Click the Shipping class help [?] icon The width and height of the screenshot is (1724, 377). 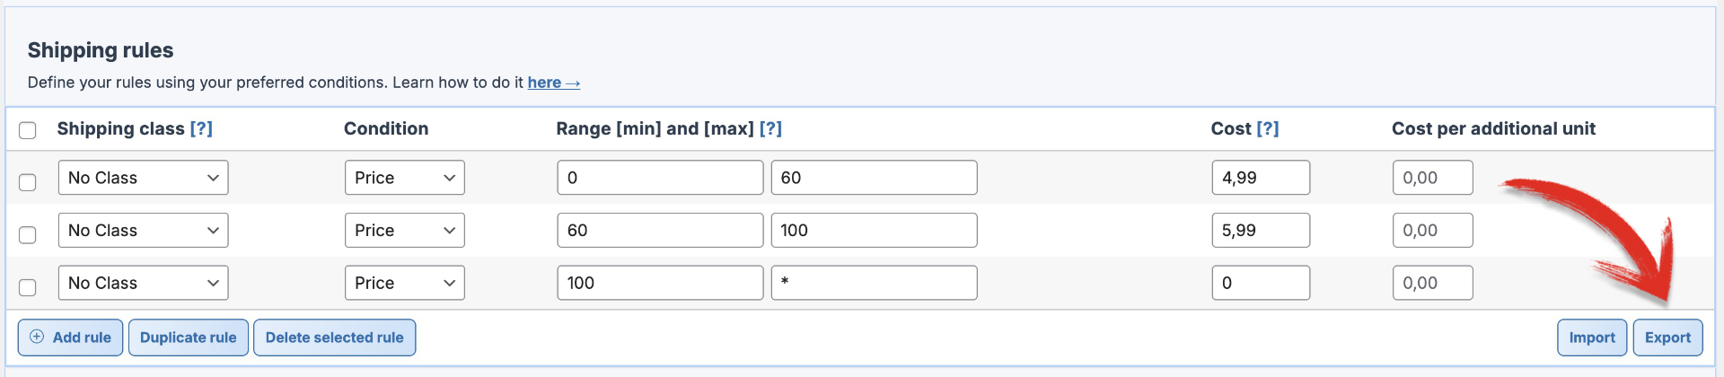pos(201,129)
